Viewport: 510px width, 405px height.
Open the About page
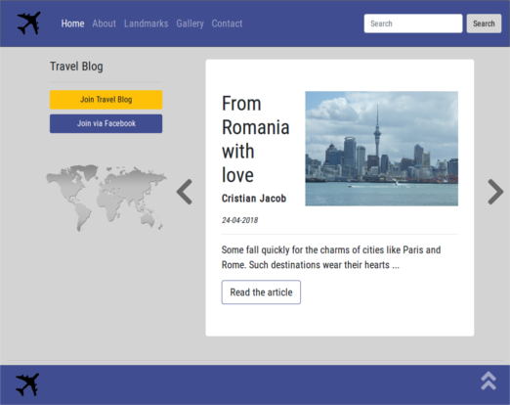104,23
